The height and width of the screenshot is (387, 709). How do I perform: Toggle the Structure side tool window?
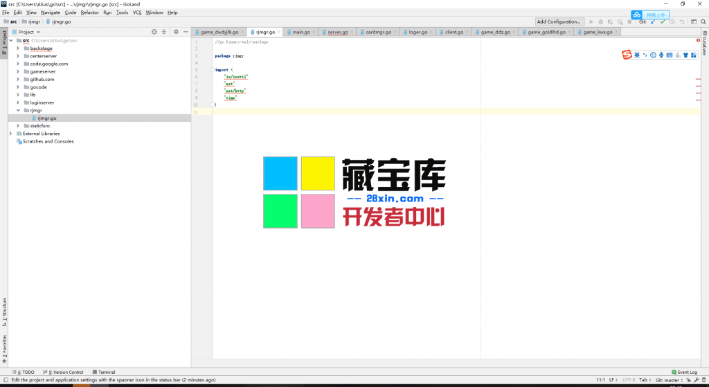(4, 312)
